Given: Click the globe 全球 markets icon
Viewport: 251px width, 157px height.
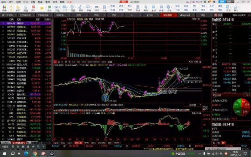Looking at the screenshot, I should click(168, 8).
